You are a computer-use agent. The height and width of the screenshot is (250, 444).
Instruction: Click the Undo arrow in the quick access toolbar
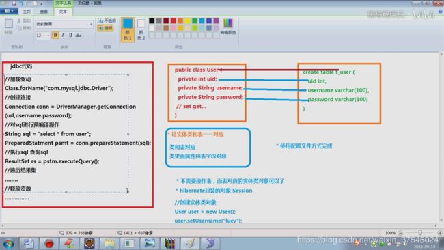pos(21,3)
